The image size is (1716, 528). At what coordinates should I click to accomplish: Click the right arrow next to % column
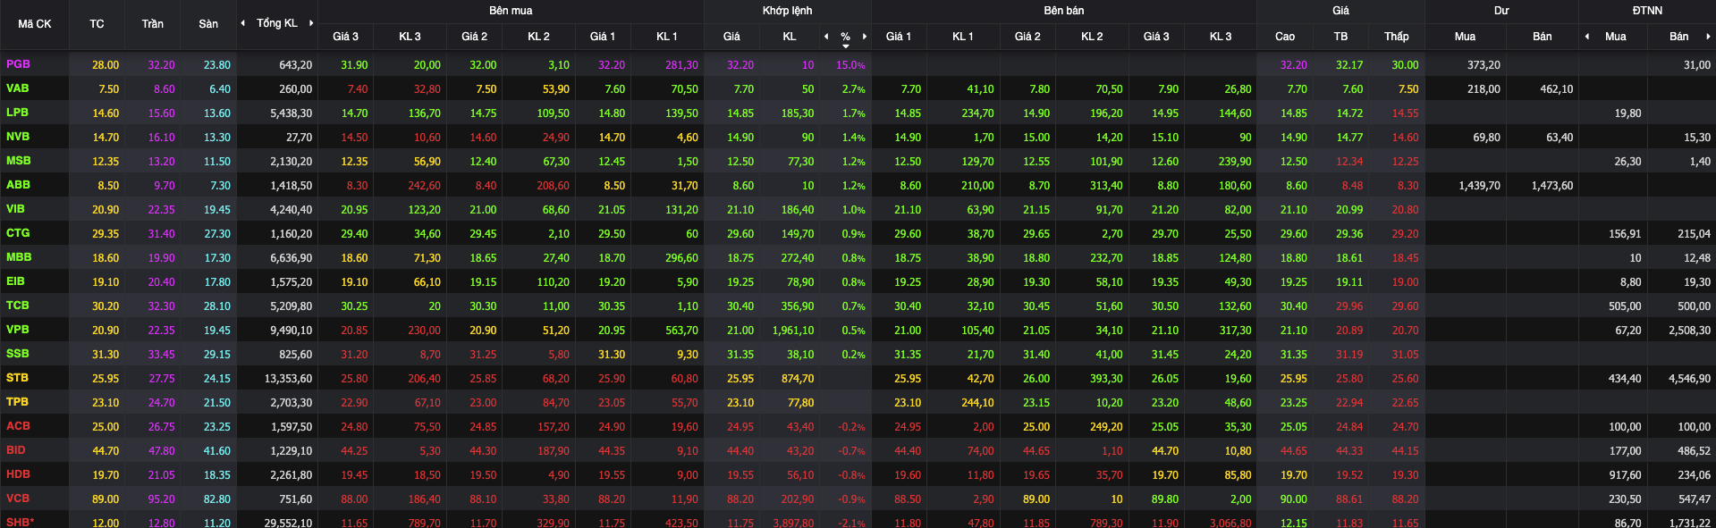pos(865,37)
